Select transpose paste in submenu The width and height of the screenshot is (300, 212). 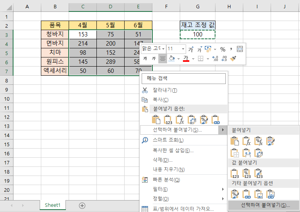click(258, 153)
